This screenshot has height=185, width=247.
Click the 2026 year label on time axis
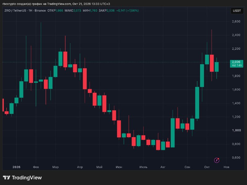(x=16, y=167)
